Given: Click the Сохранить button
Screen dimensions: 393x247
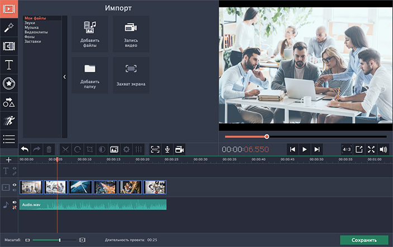Looking at the screenshot, I should 363,240.
